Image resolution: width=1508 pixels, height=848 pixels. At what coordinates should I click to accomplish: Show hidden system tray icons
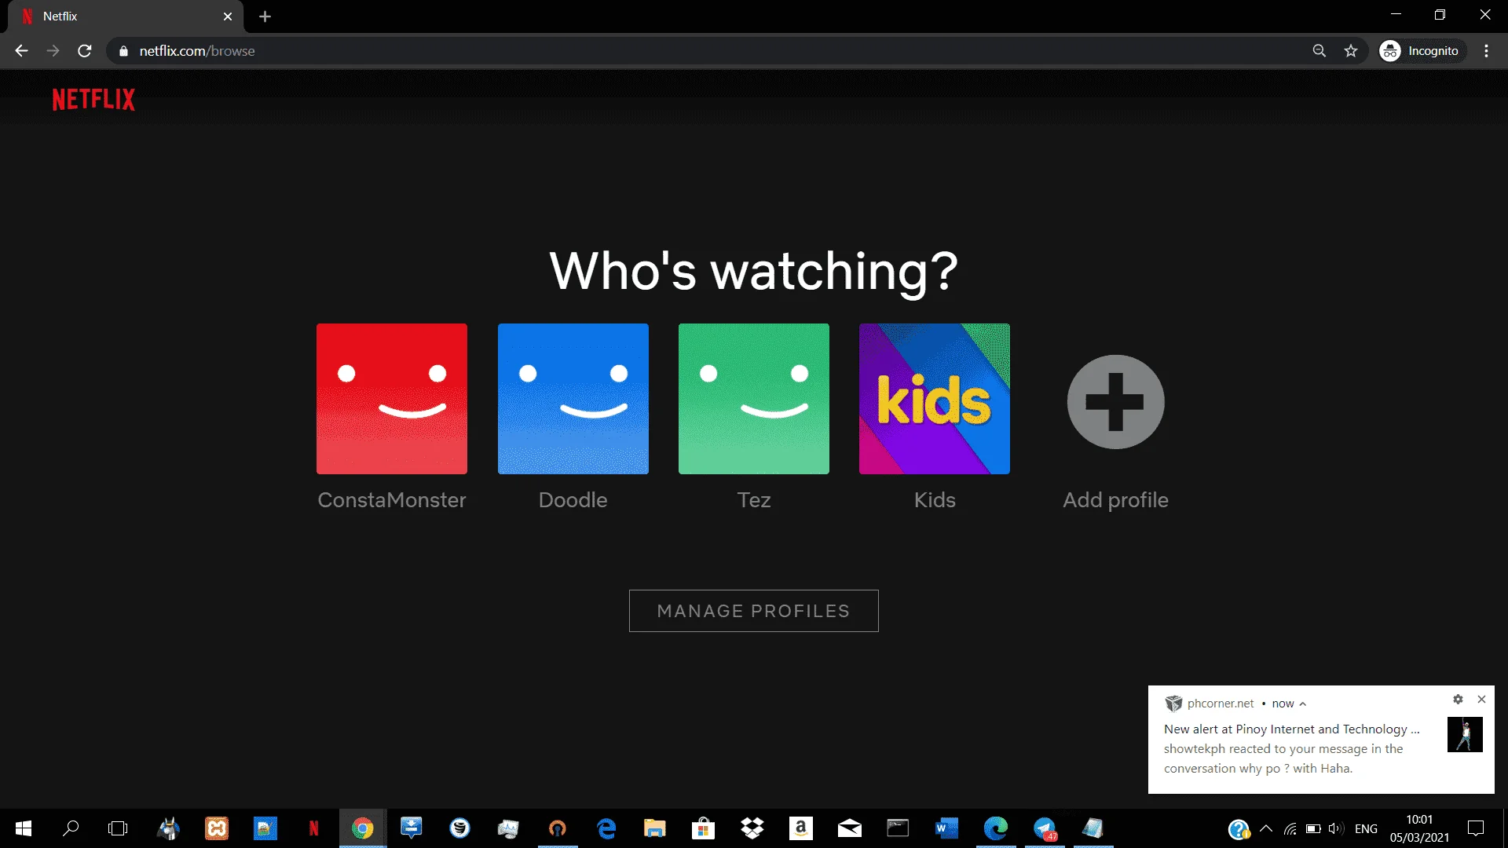click(1266, 828)
